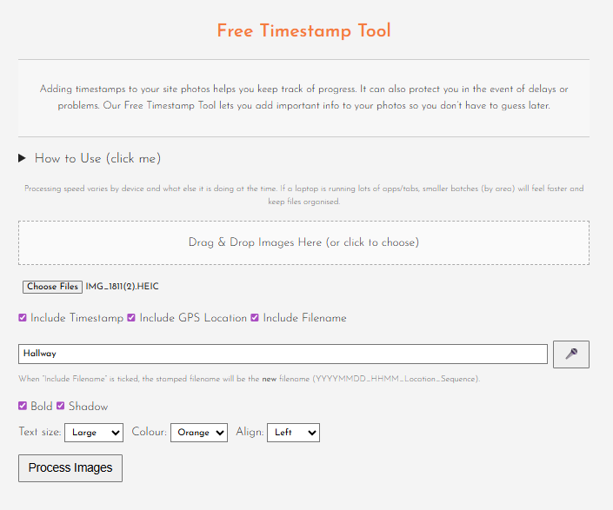Disable the Include GPS Location checkbox
The height and width of the screenshot is (510, 613).
coord(131,318)
